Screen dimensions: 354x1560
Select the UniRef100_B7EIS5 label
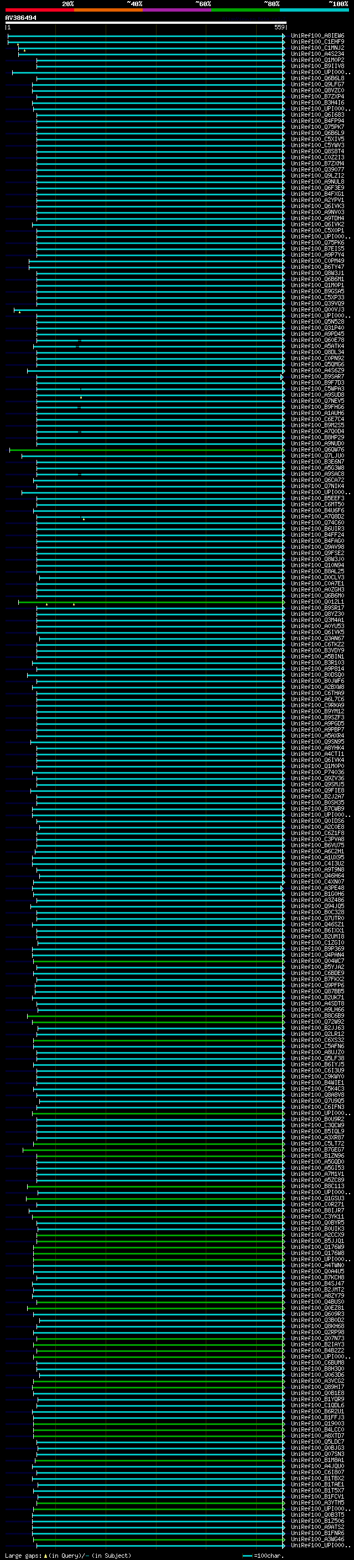(317, 249)
